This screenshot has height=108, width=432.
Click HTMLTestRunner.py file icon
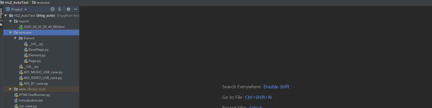16,95
